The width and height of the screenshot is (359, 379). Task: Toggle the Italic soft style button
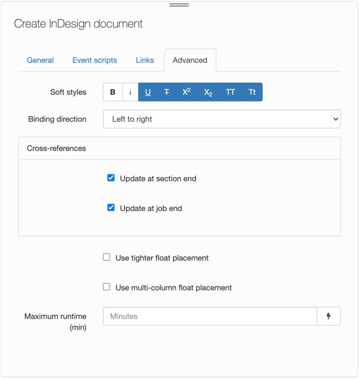131,92
